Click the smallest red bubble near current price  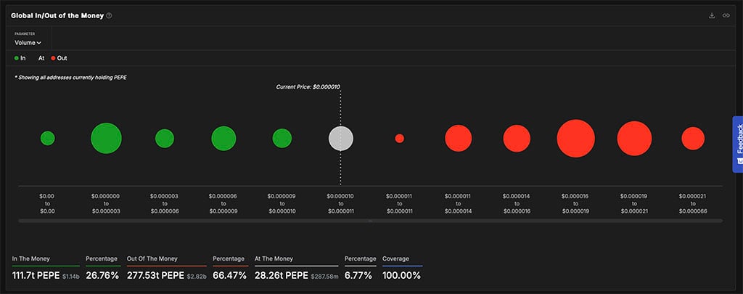(399, 138)
